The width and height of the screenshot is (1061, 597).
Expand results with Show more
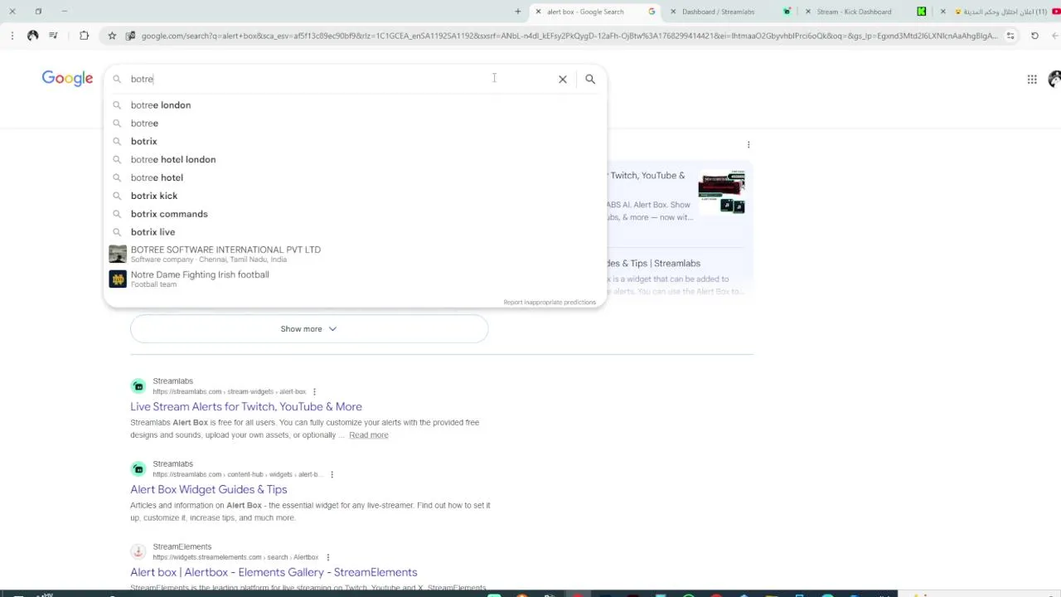click(309, 329)
